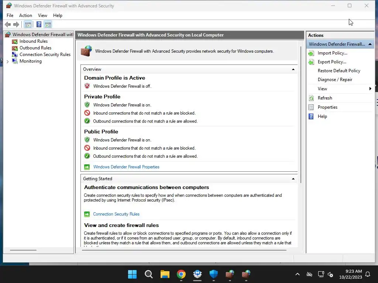Image resolution: width=378 pixels, height=283 pixels.
Task: Click 'Public Profile' heading
Action: [101, 132]
